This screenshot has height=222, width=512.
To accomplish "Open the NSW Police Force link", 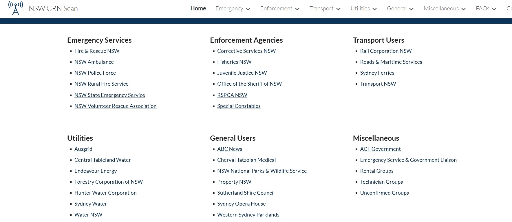I will [95, 73].
